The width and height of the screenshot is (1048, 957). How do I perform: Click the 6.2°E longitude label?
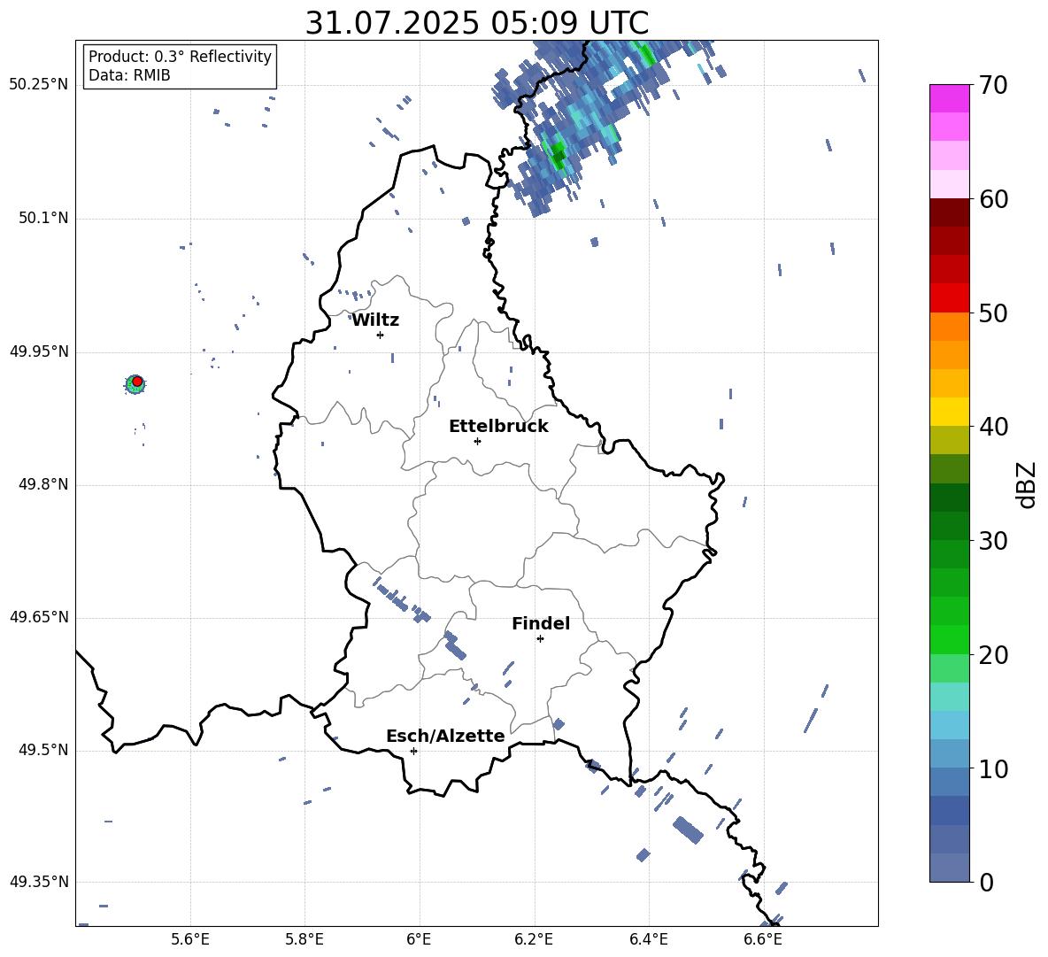click(x=534, y=939)
